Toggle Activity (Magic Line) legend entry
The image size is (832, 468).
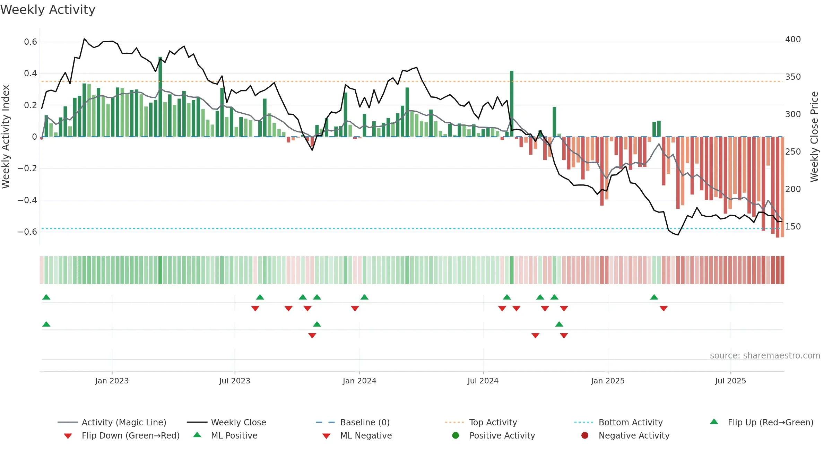point(112,422)
